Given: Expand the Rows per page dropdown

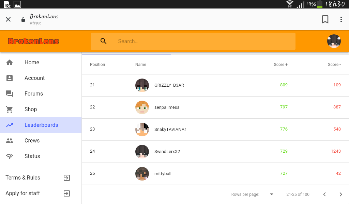Looking at the screenshot, I should tap(272, 194).
